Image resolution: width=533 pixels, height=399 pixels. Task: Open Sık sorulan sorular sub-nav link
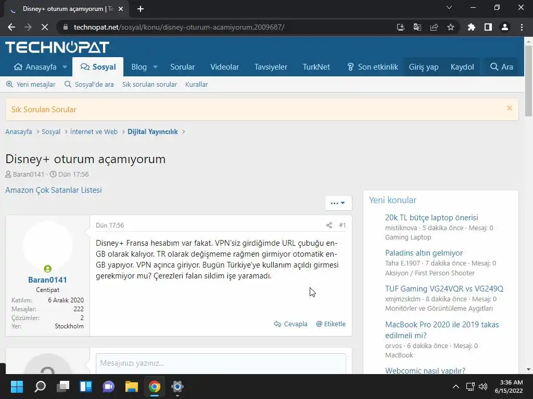tap(149, 85)
